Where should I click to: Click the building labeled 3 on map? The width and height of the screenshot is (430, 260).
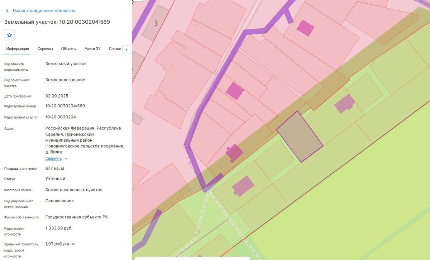[x=156, y=23]
